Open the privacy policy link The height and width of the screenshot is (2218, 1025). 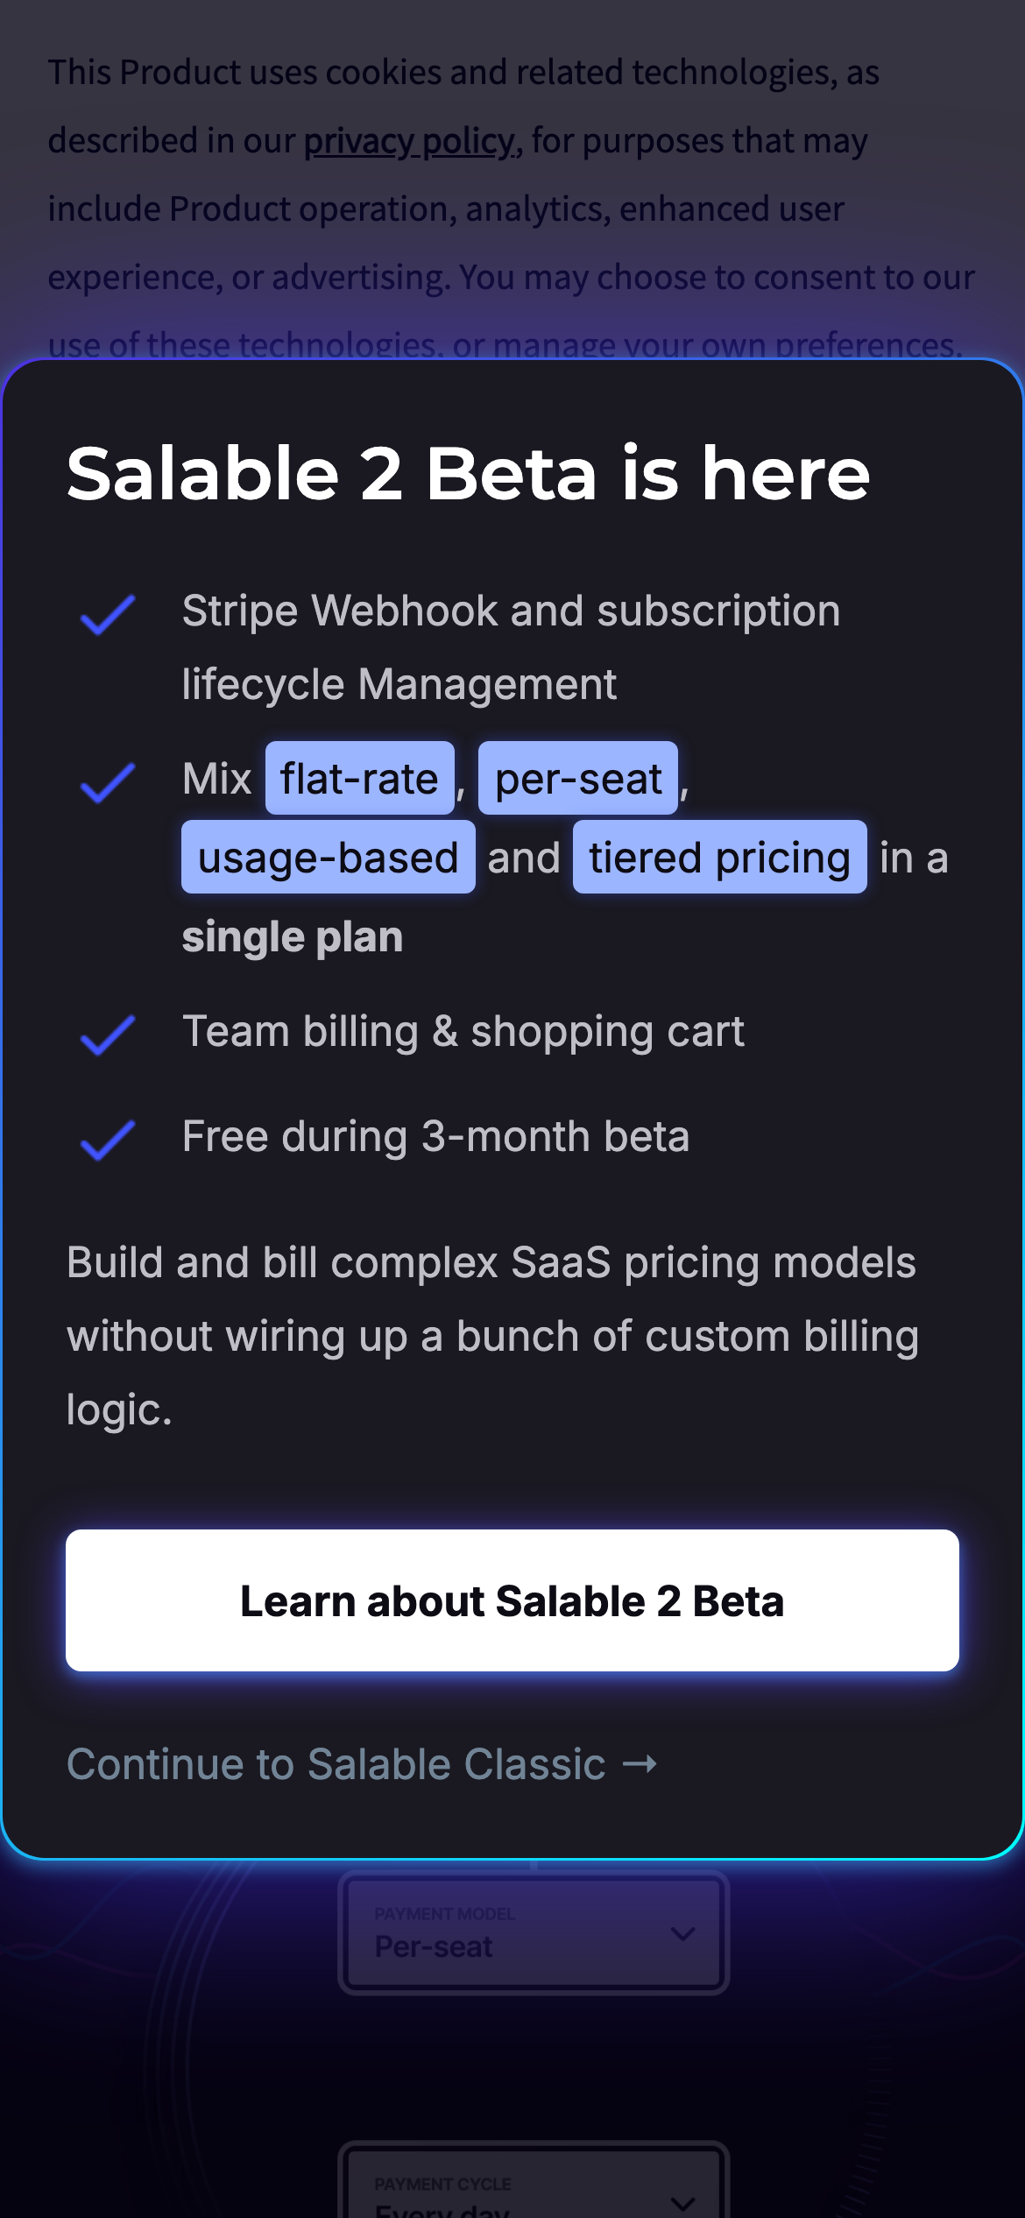pos(411,141)
